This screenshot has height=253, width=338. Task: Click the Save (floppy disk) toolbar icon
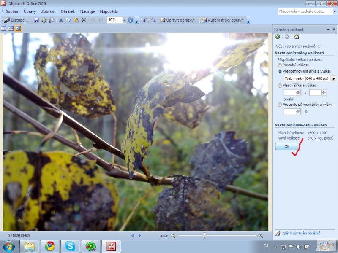(36, 20)
